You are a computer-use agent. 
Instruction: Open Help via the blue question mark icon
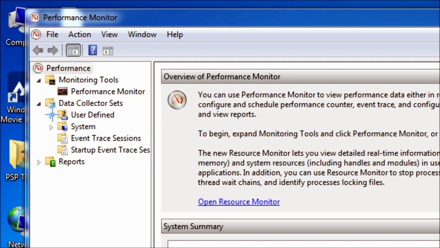point(92,50)
